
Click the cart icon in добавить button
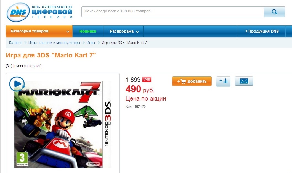pos(183,81)
